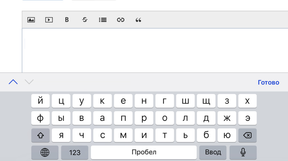Insert a video using the play icon

click(49, 20)
